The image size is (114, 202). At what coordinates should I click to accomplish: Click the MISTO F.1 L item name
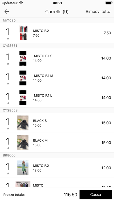[43, 95]
